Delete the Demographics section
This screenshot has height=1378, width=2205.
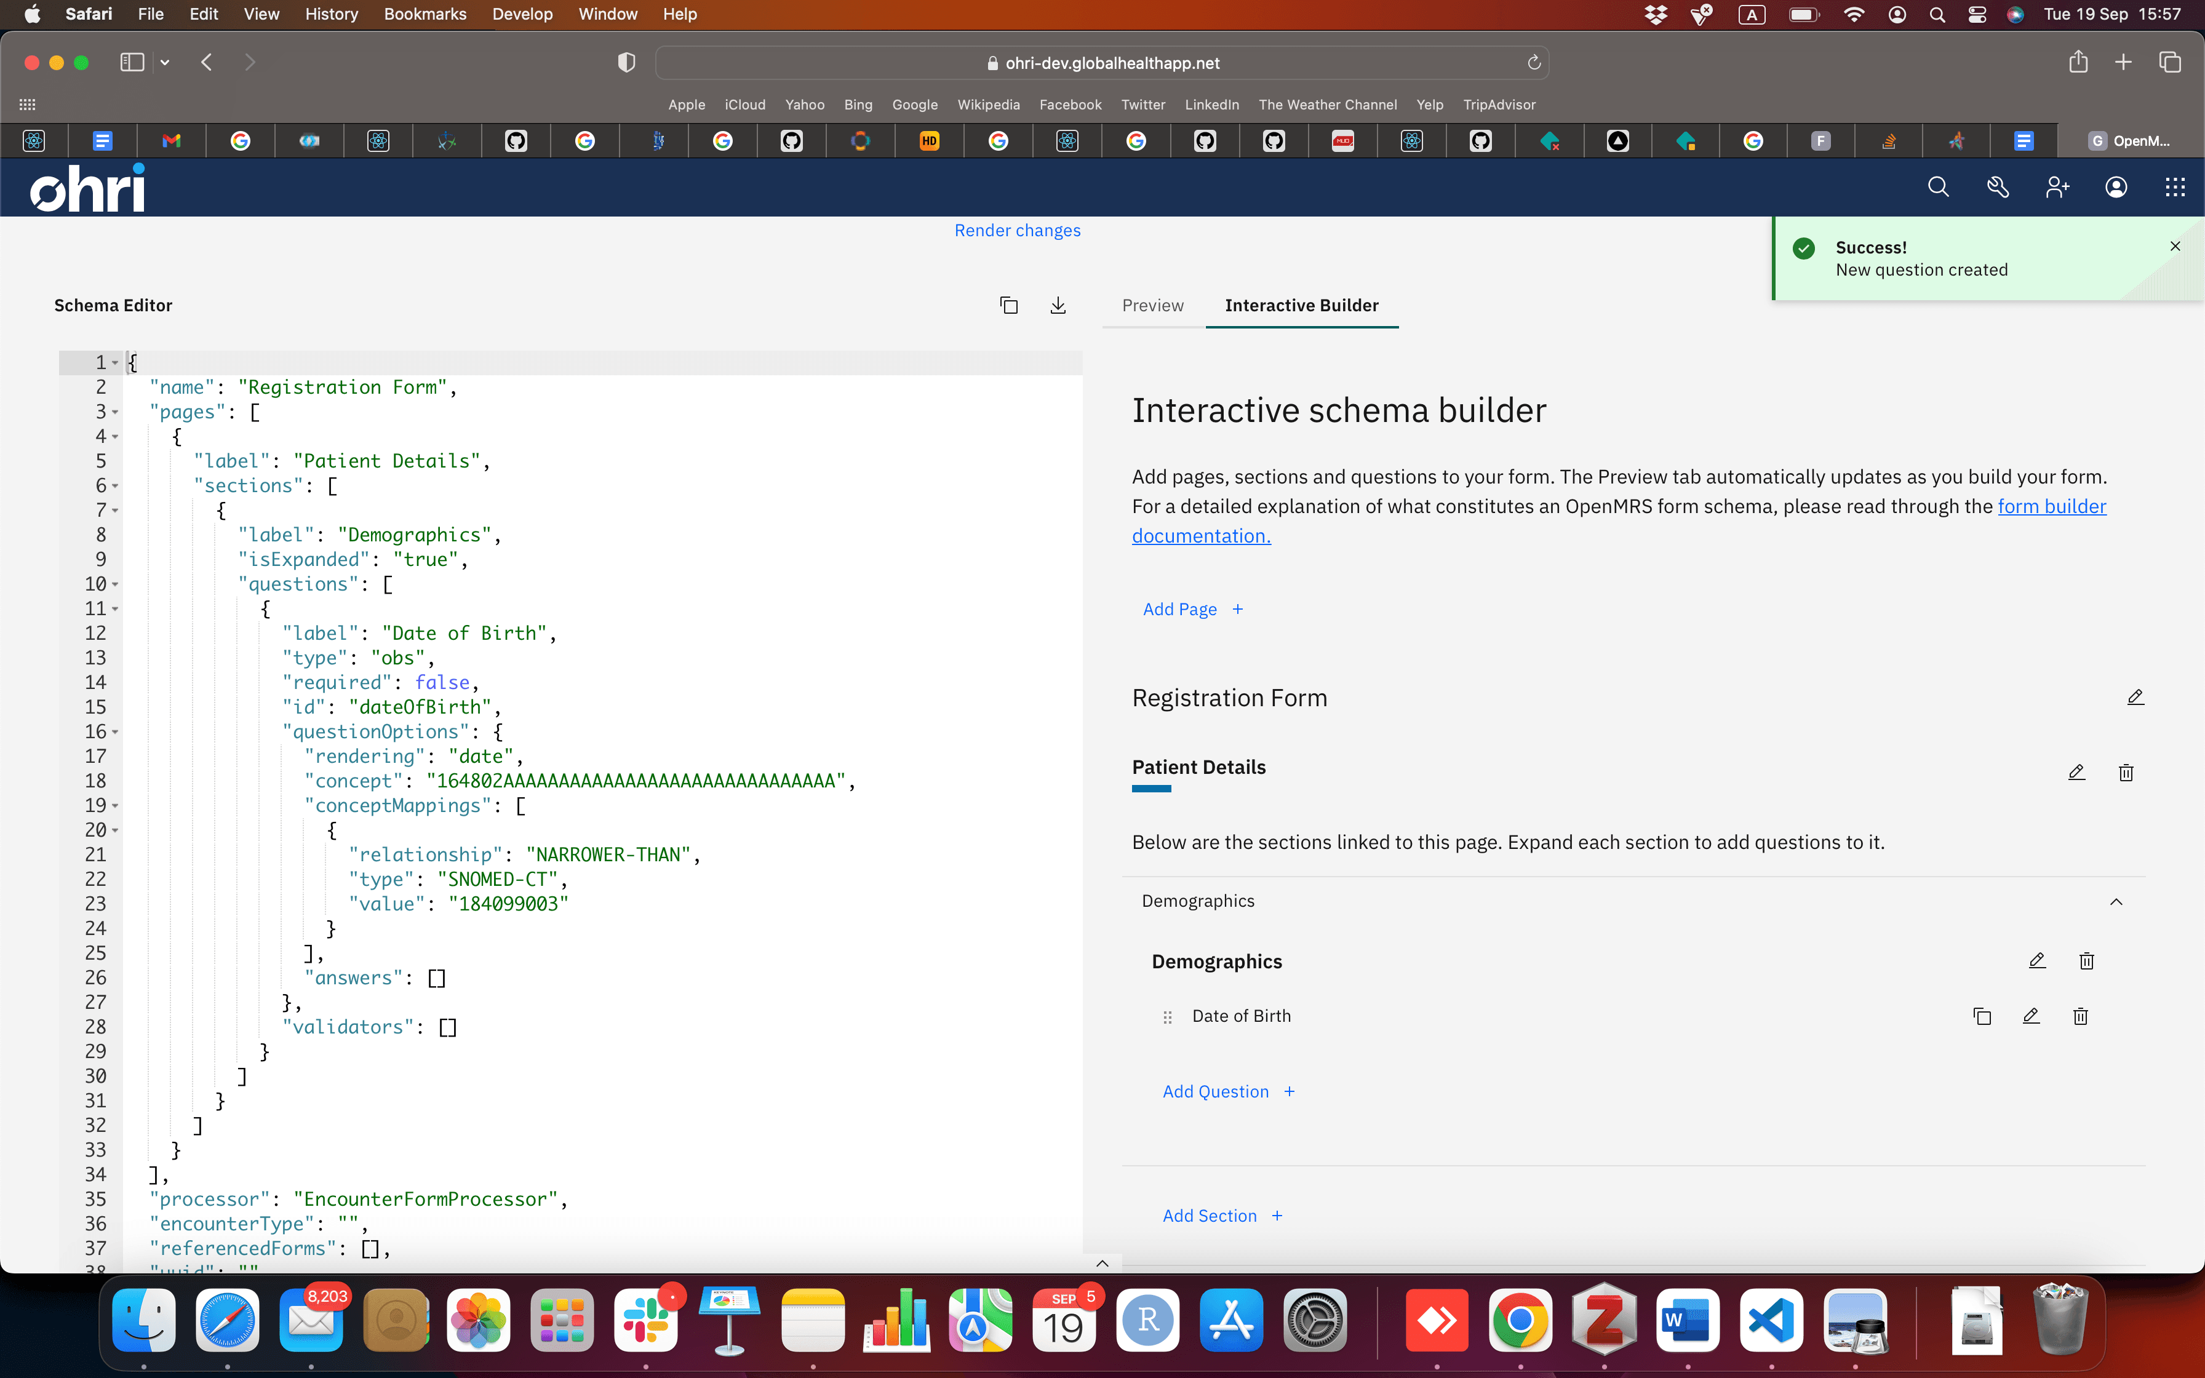[2086, 960]
